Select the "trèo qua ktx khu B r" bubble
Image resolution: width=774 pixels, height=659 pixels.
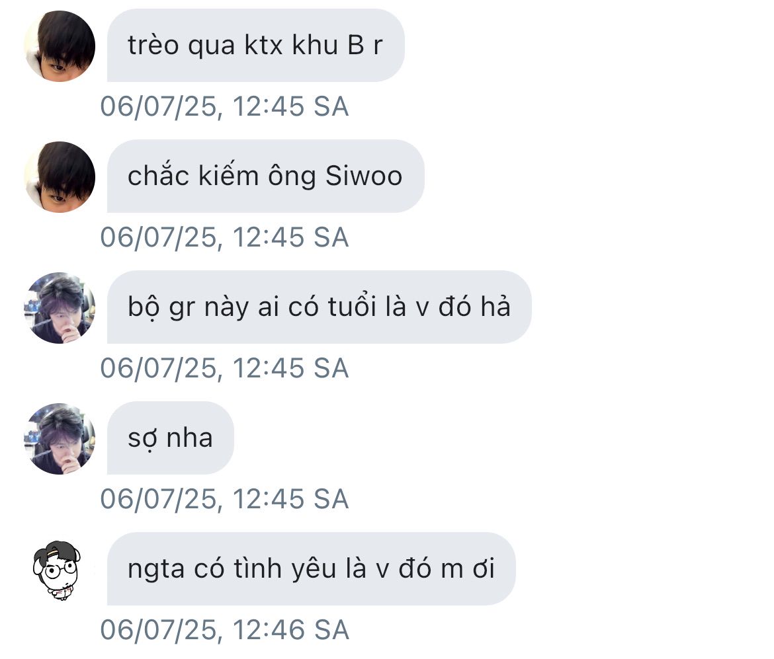tap(256, 46)
